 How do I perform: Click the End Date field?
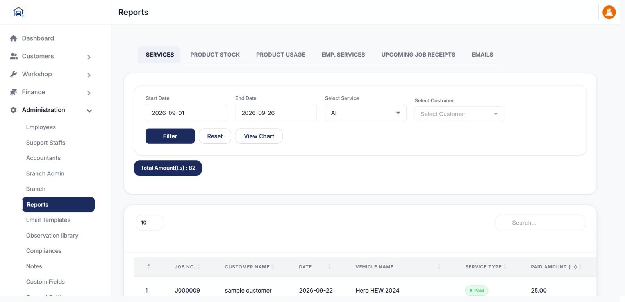276,113
